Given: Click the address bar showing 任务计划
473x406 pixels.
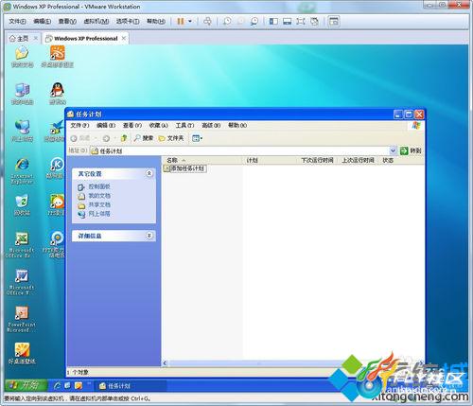Looking at the screenshot, I should click(239, 151).
